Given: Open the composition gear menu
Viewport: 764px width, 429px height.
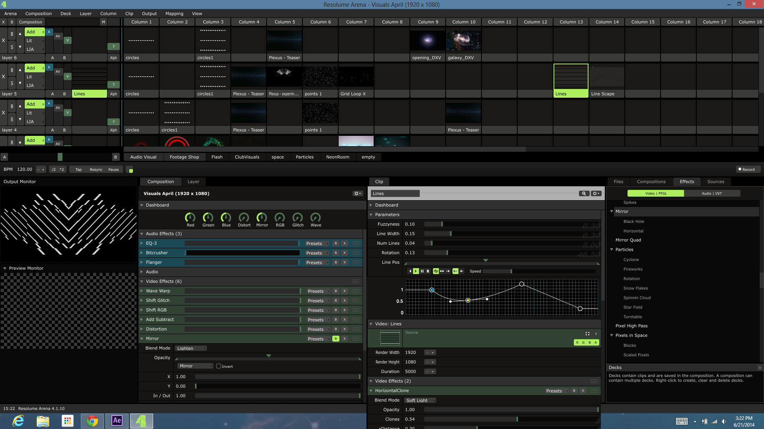Looking at the screenshot, I should (357, 193).
